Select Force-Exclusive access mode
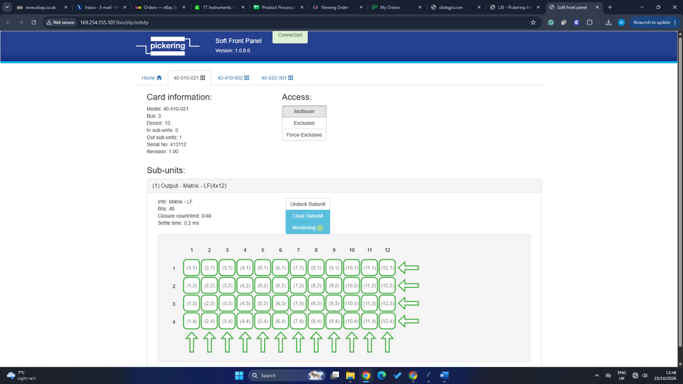Viewport: 683px width, 384px height. [x=304, y=135]
